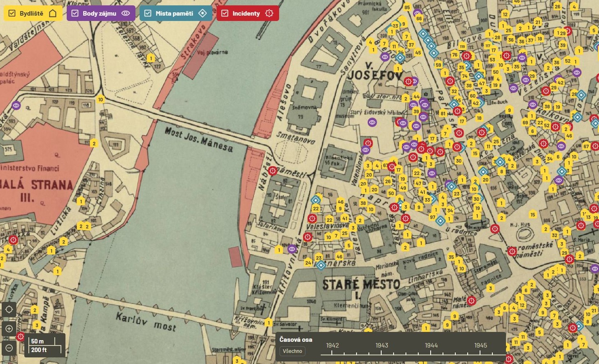Select yellow residence marker 10 west of Mánes bridge
The image size is (599, 364).
pyautogui.click(x=100, y=100)
